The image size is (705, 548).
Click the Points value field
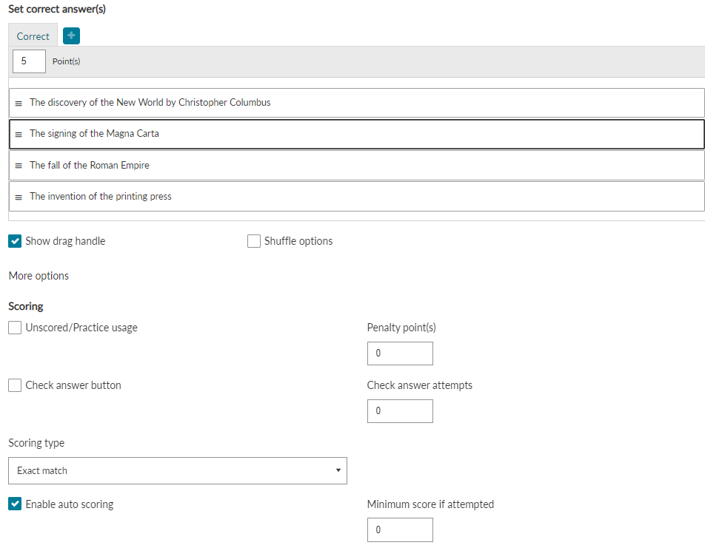29,61
